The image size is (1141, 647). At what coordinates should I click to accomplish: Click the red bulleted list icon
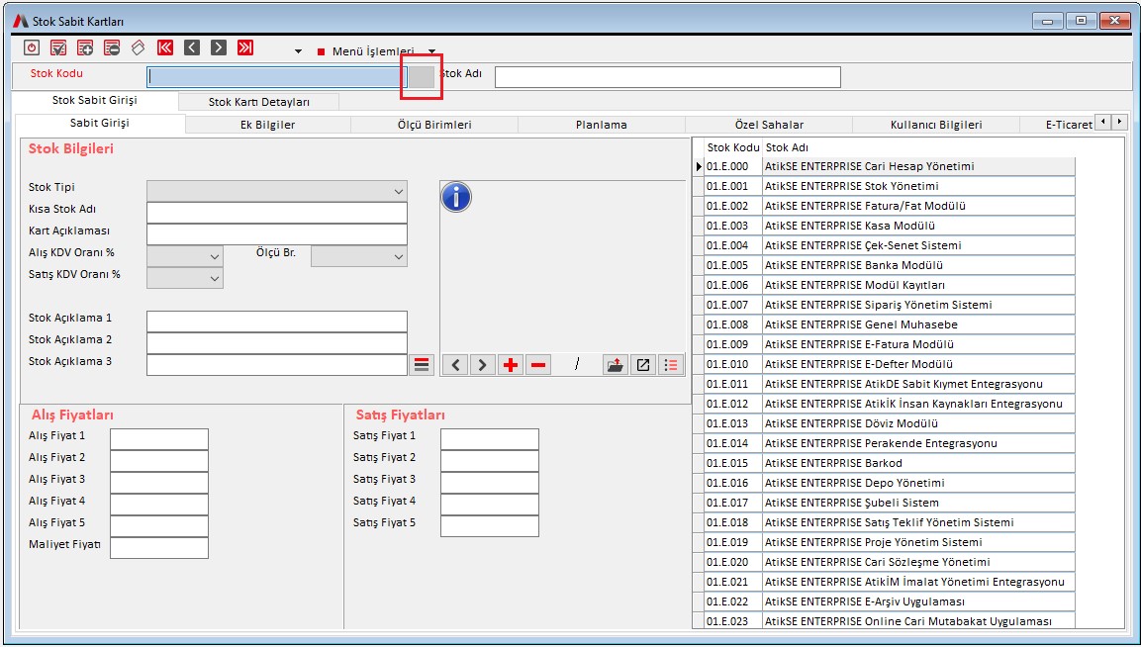pos(671,365)
